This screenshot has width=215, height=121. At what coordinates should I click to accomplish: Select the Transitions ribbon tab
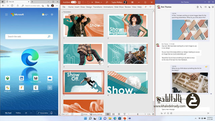click(x=98, y=7)
